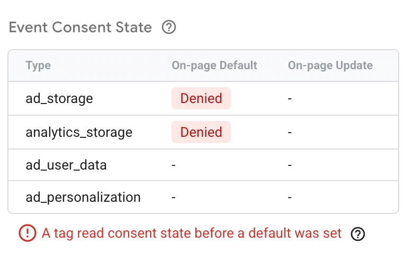Click ad_user_data's On-page Default value
Screen dimensions: 414x262
click(174, 165)
